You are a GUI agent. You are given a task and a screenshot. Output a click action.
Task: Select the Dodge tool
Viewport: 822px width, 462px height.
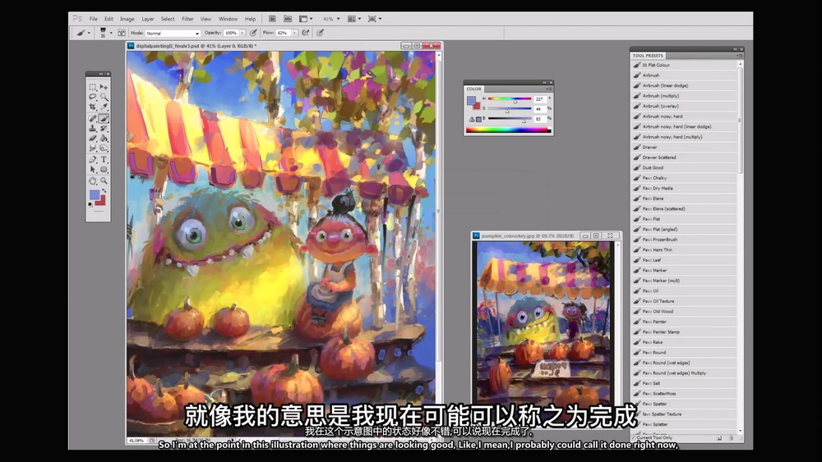104,148
